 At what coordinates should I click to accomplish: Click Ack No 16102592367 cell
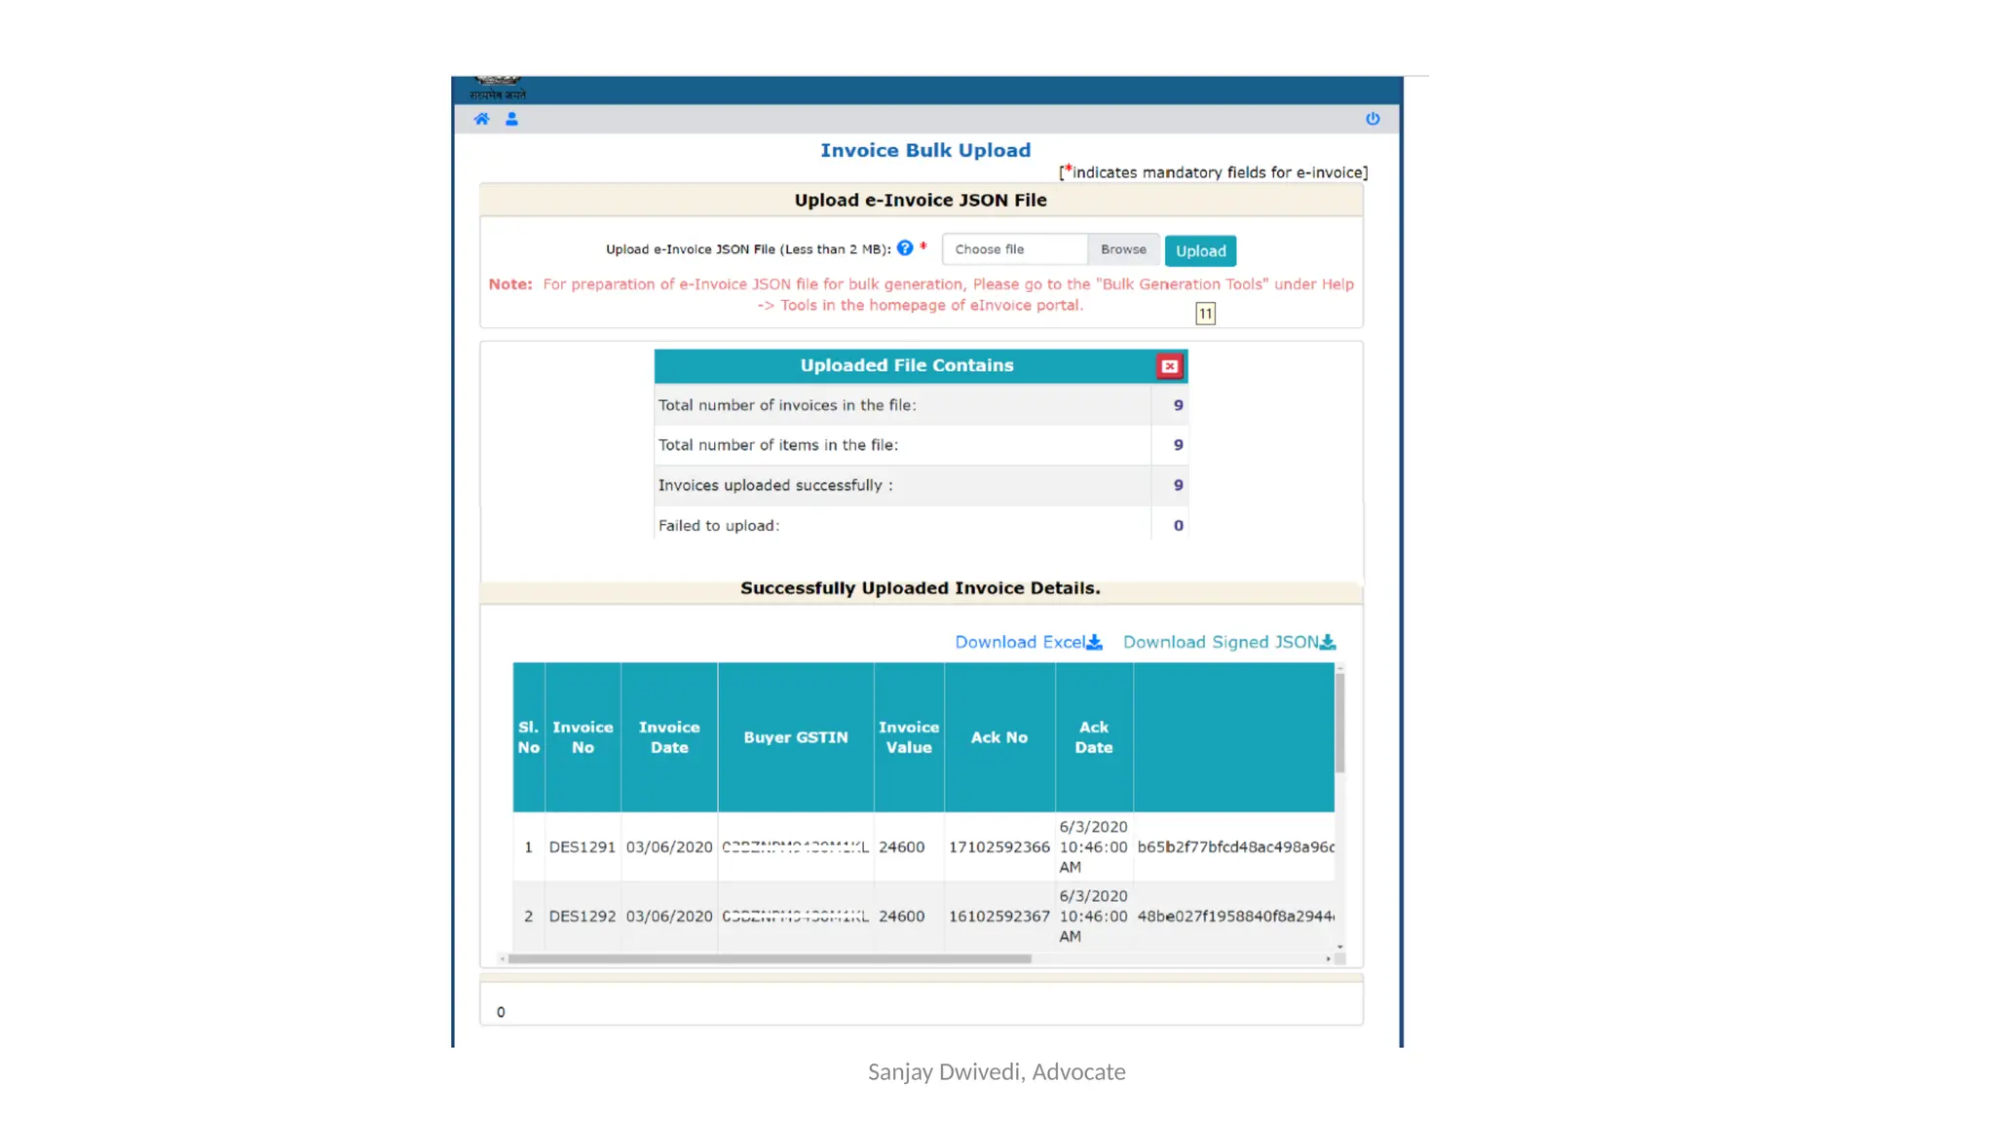click(x=998, y=916)
